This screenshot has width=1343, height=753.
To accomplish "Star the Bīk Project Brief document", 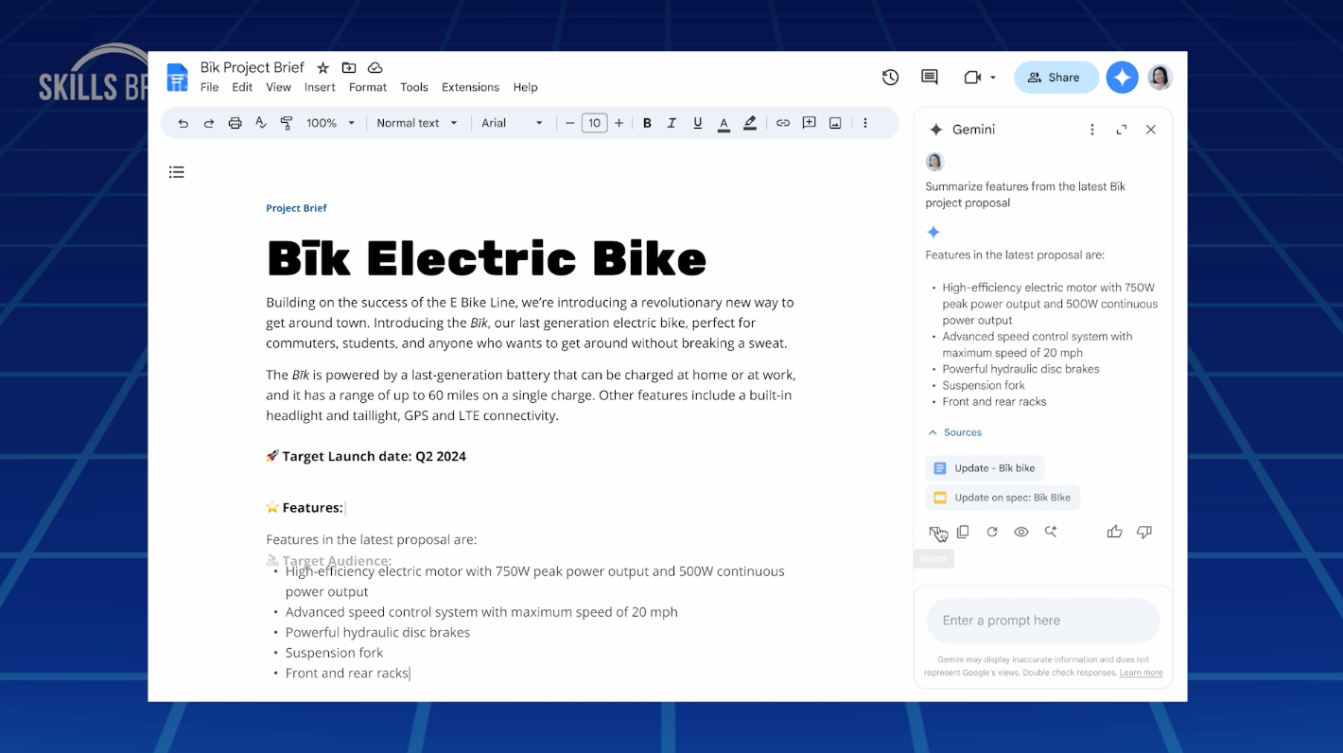I will click(323, 68).
